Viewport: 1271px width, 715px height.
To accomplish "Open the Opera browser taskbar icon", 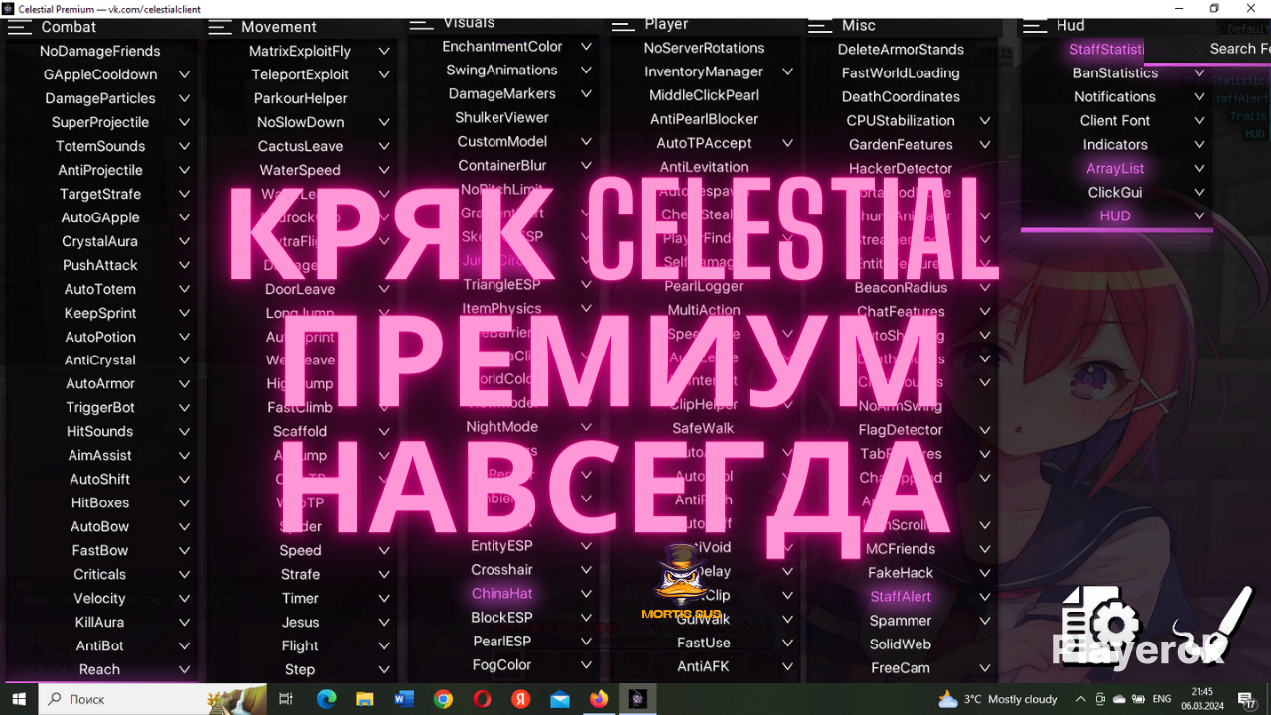I will coord(482,699).
